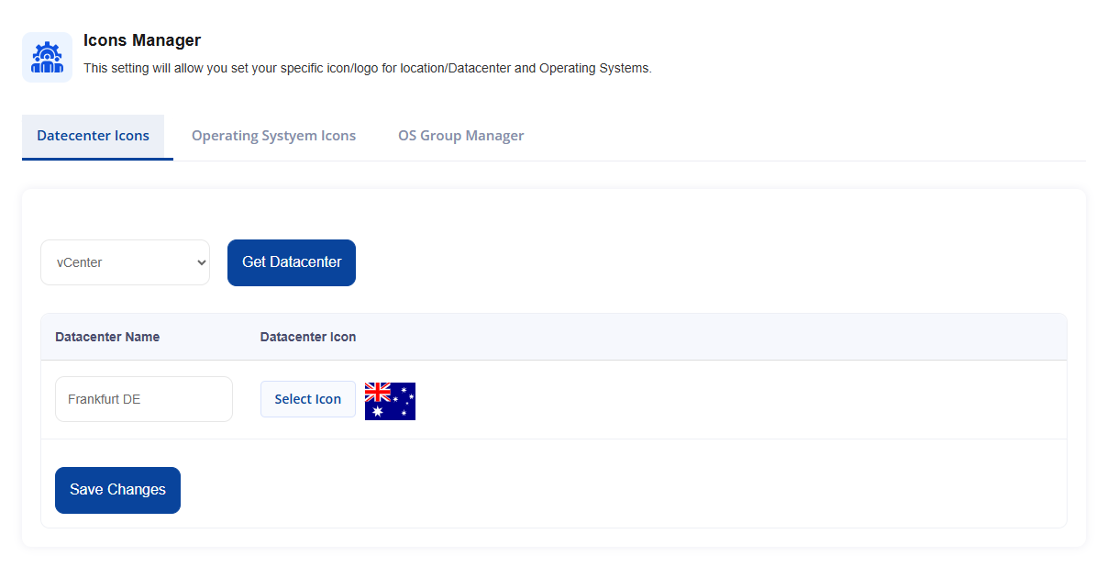
Task: Click the Datacenter Icon column header
Action: 308,337
